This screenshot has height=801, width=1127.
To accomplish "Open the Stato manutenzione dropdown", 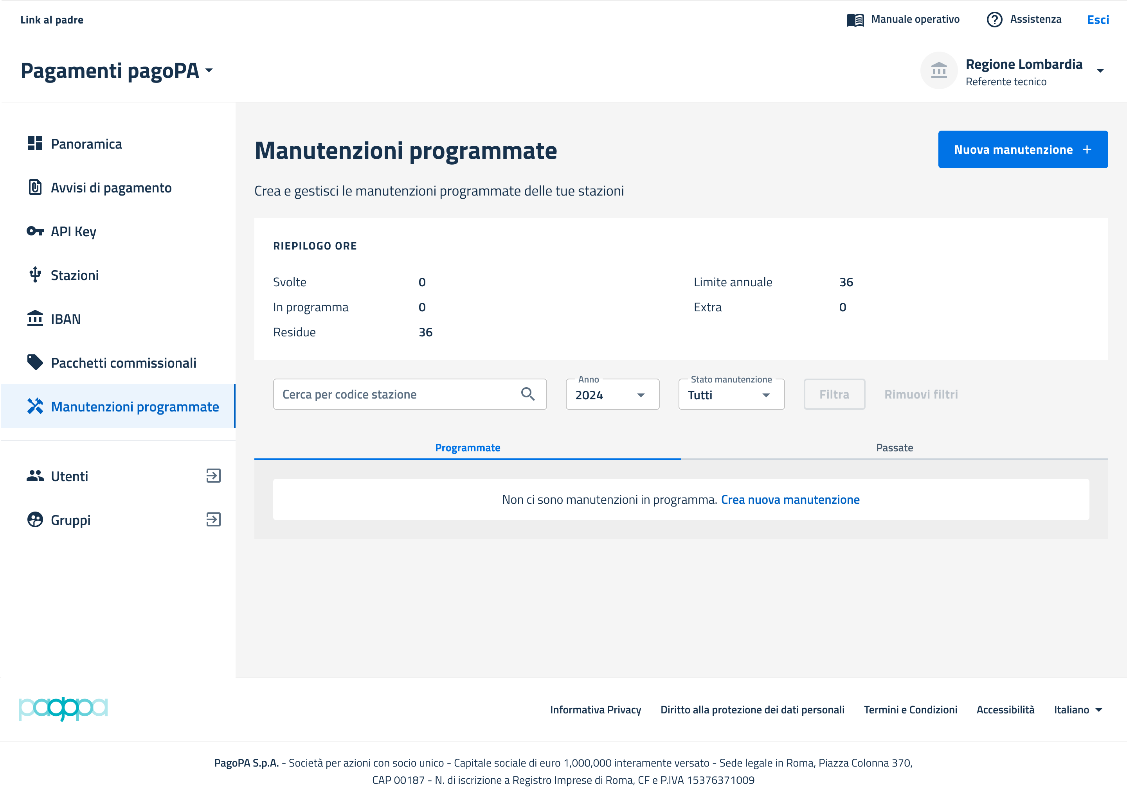I will (x=731, y=395).
